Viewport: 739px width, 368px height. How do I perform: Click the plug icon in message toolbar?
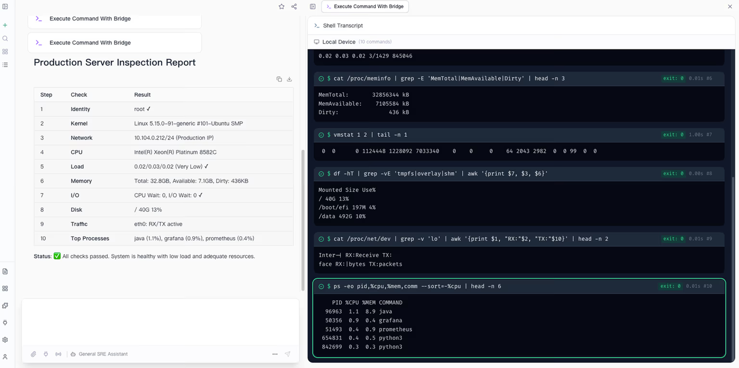(x=46, y=354)
